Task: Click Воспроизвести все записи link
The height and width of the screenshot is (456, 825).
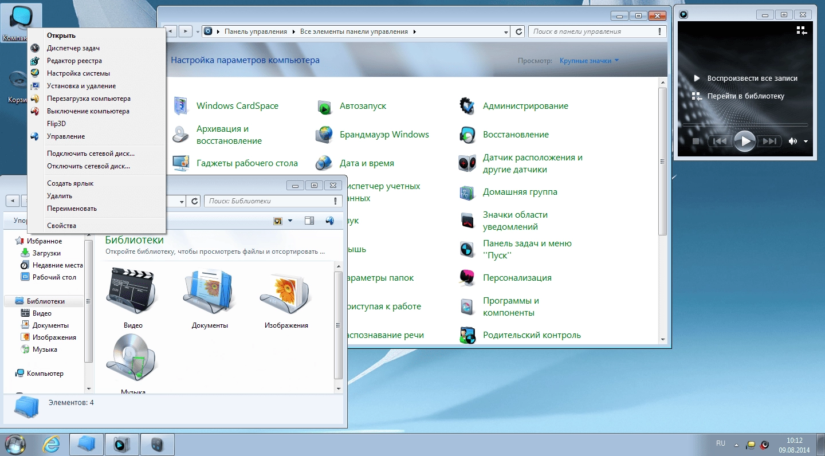Action: (752, 78)
